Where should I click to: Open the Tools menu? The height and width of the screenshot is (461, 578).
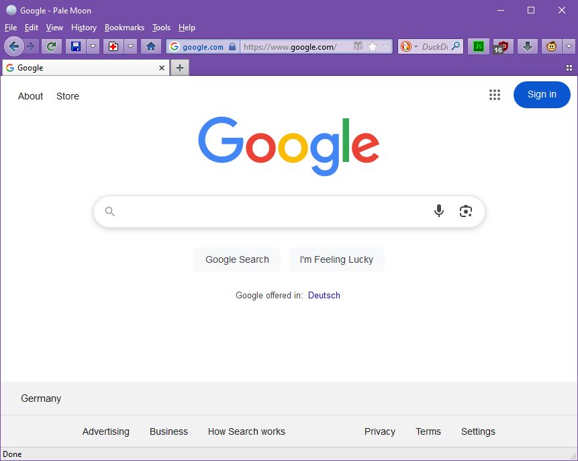click(x=161, y=28)
